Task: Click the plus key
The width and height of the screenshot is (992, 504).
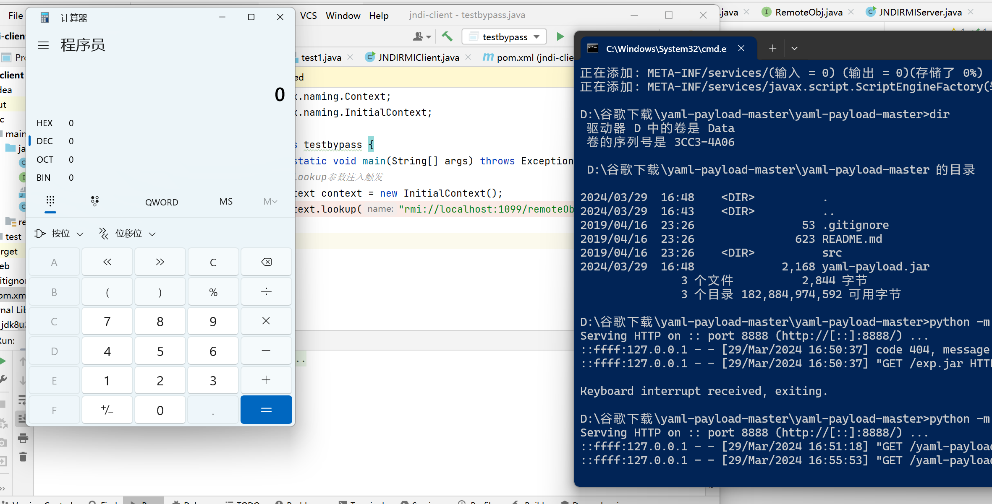Action: [x=266, y=380]
